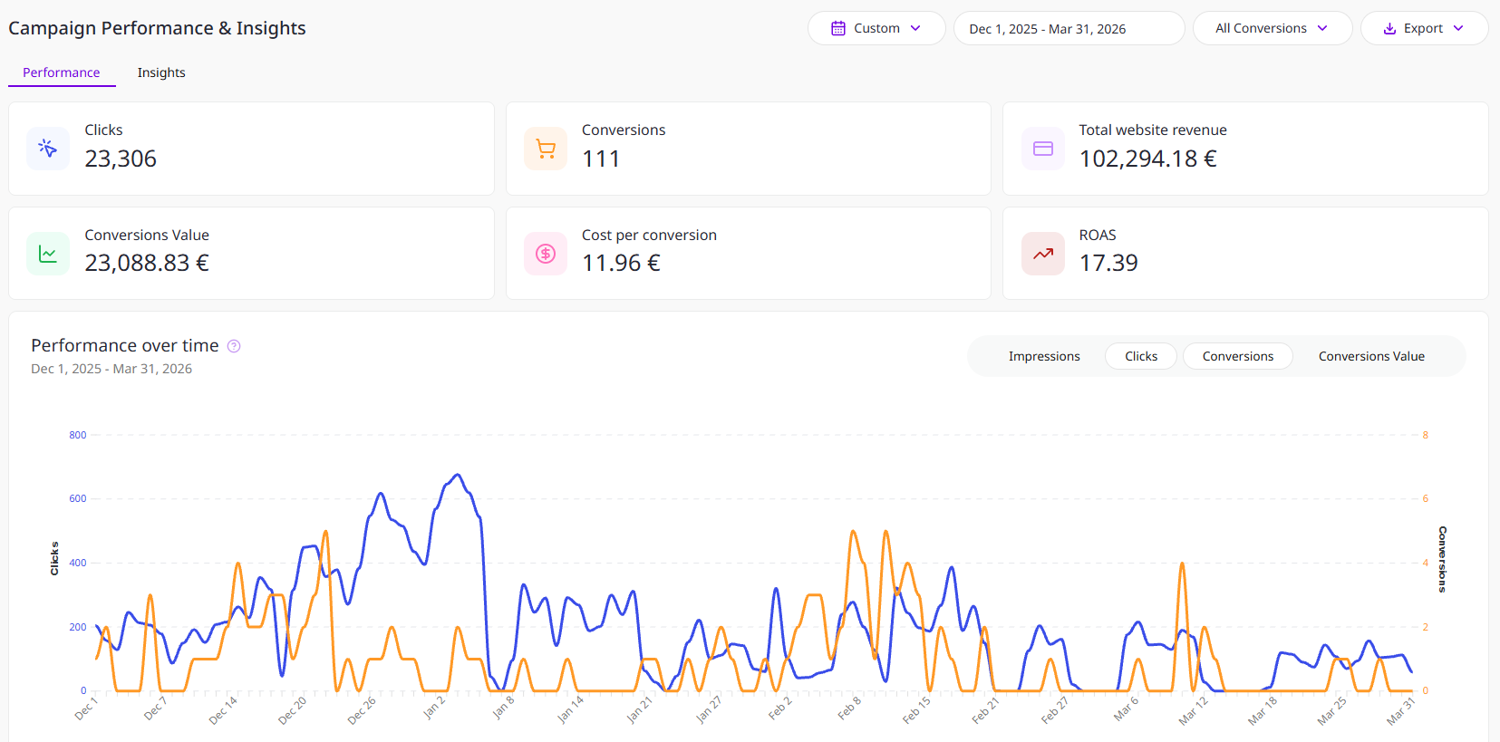This screenshot has width=1500, height=742.
Task: Switch to the Performance tab
Action: [x=62, y=72]
